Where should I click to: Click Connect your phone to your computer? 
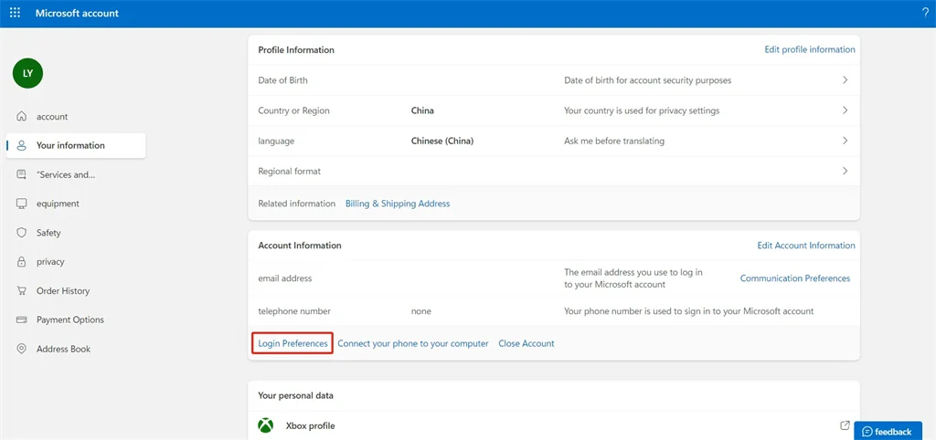[x=413, y=343]
